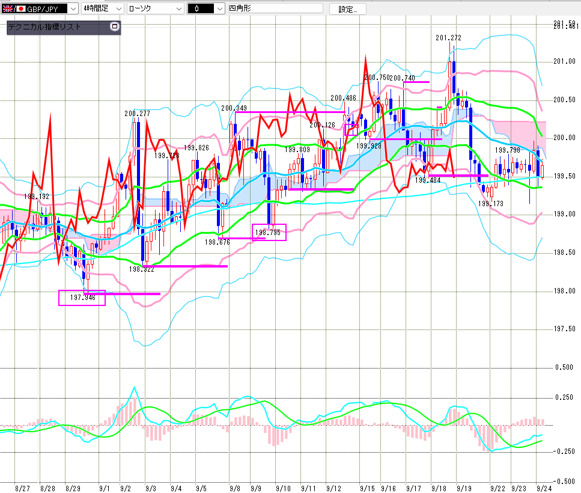The image size is (581, 493).
Task: Open the GBP/JPY currency pair dropdown
Action: (x=73, y=9)
